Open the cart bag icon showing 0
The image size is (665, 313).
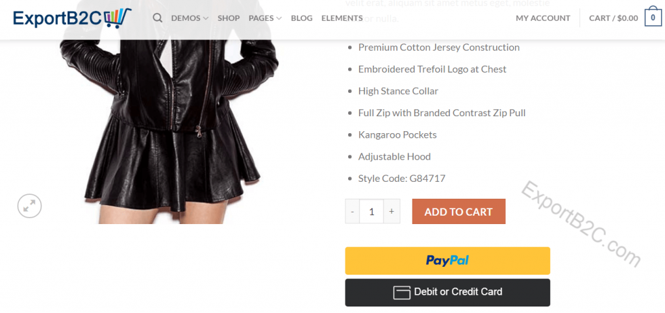653,18
